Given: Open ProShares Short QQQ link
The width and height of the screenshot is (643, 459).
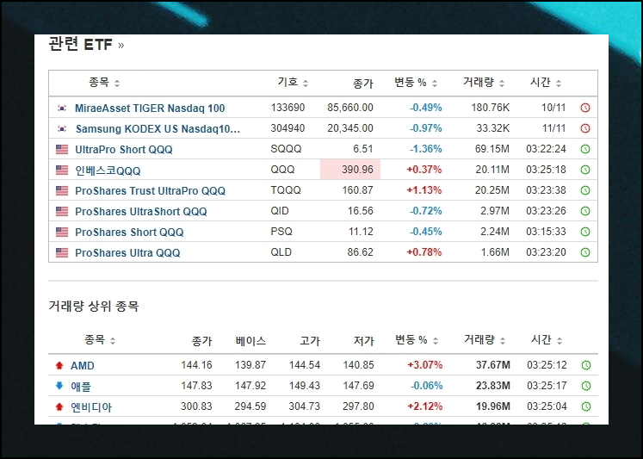Looking at the screenshot, I should (x=129, y=232).
